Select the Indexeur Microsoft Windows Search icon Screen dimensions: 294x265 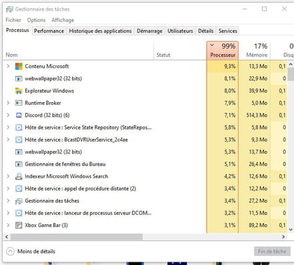coord(19,176)
